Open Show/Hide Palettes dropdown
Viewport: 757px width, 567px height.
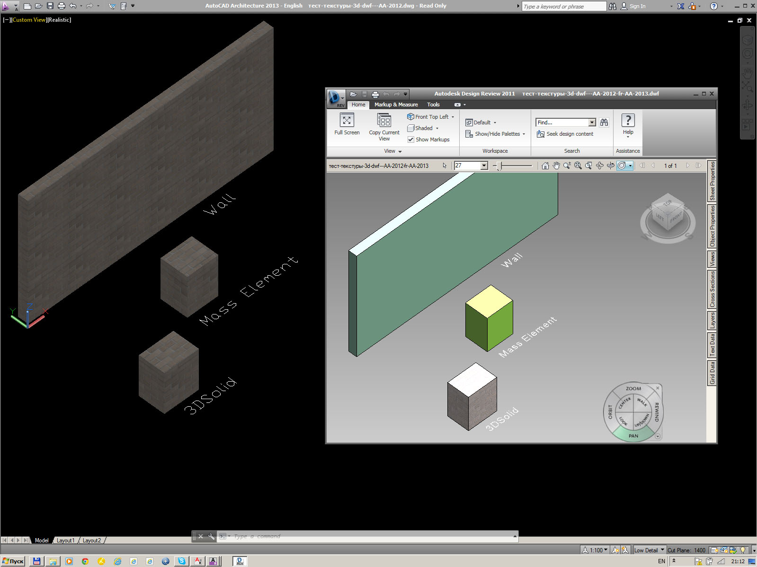click(x=495, y=134)
